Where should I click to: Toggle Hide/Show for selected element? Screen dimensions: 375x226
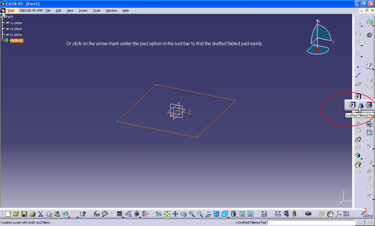coord(242,214)
